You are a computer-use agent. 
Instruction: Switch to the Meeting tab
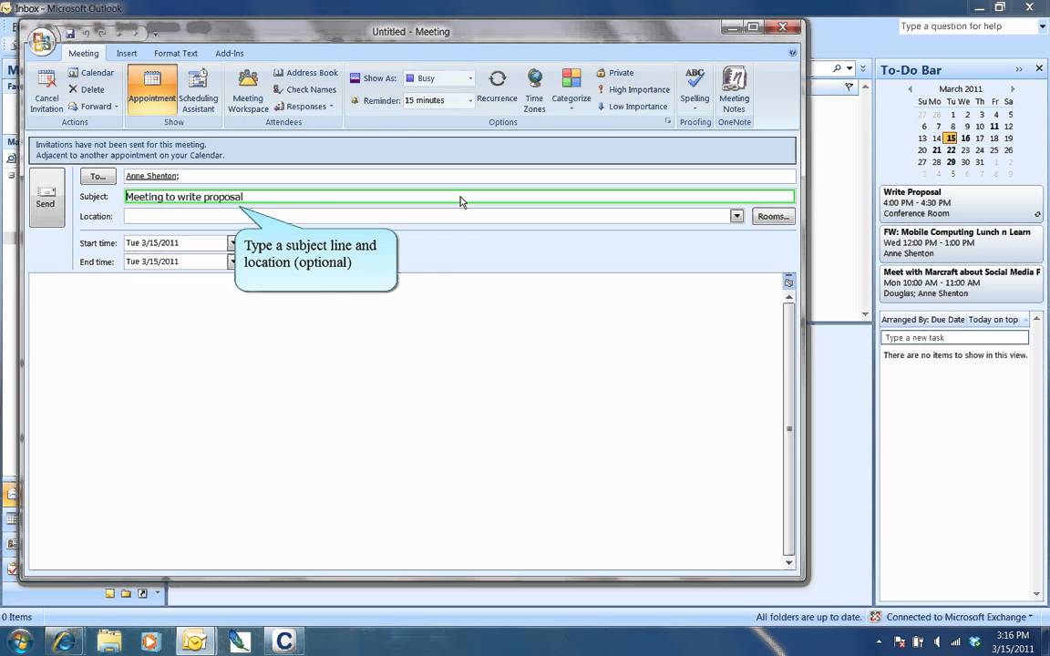point(84,54)
